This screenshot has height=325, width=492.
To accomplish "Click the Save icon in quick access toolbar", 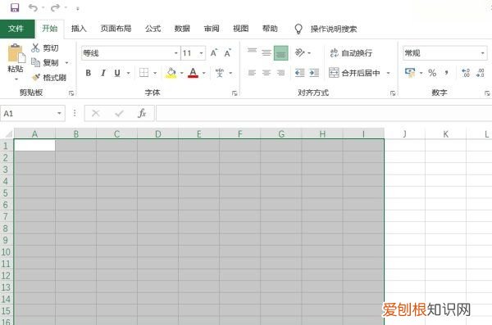I will pos(15,7).
